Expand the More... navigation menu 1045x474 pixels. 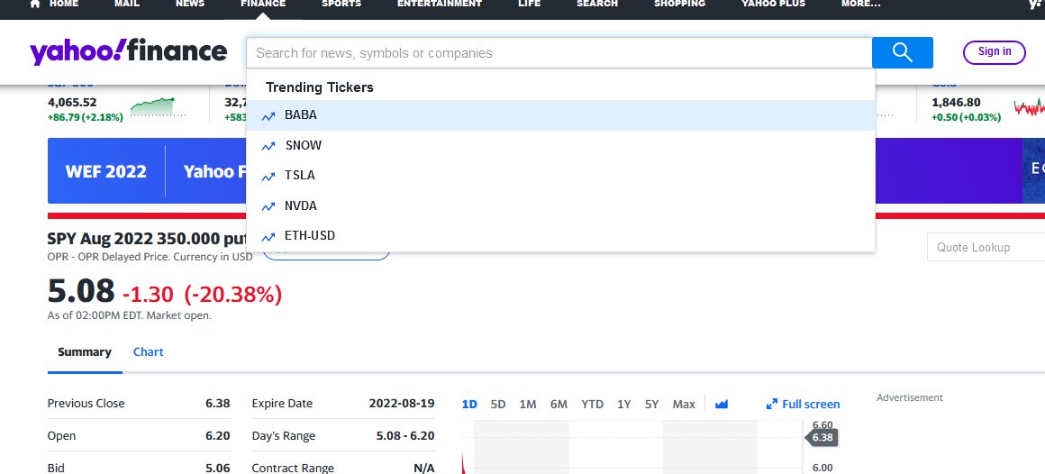click(860, 4)
